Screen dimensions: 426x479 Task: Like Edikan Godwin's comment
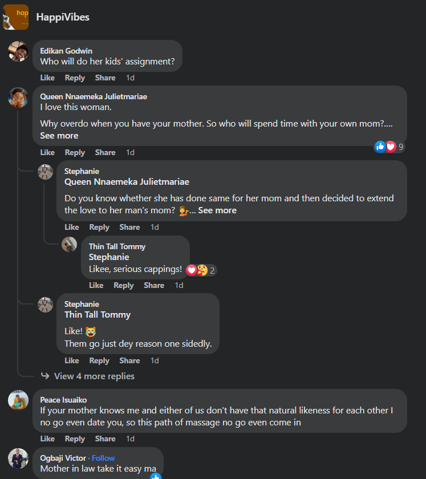[47, 78]
